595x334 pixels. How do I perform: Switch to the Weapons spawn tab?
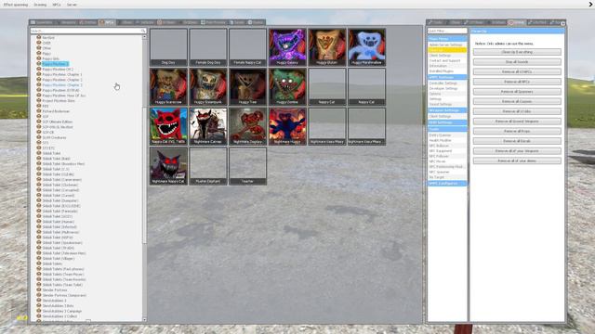66,22
